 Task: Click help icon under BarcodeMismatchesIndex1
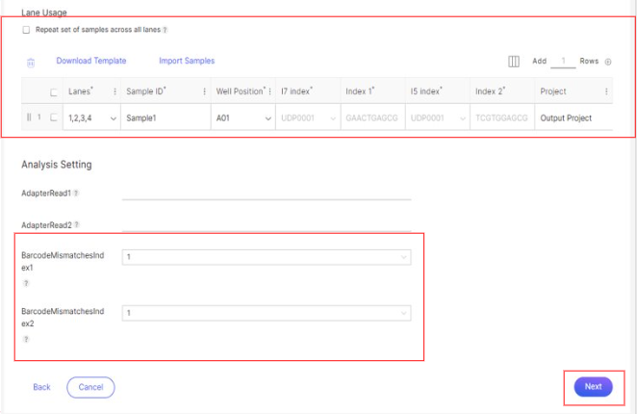point(26,283)
